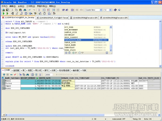Open the 帮助(H) menu

click(x=52, y=6)
